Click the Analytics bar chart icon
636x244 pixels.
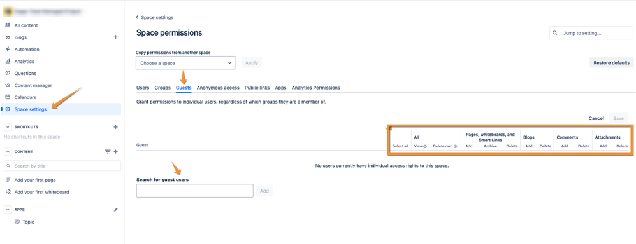pos(7,61)
